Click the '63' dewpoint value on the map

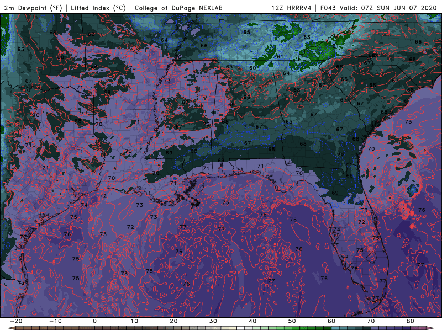click(x=307, y=37)
